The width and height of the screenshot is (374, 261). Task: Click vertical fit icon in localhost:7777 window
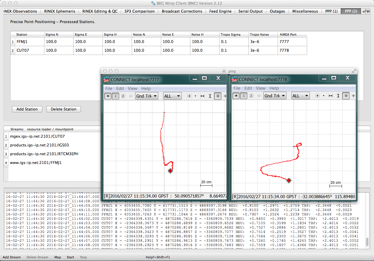click(210, 96)
